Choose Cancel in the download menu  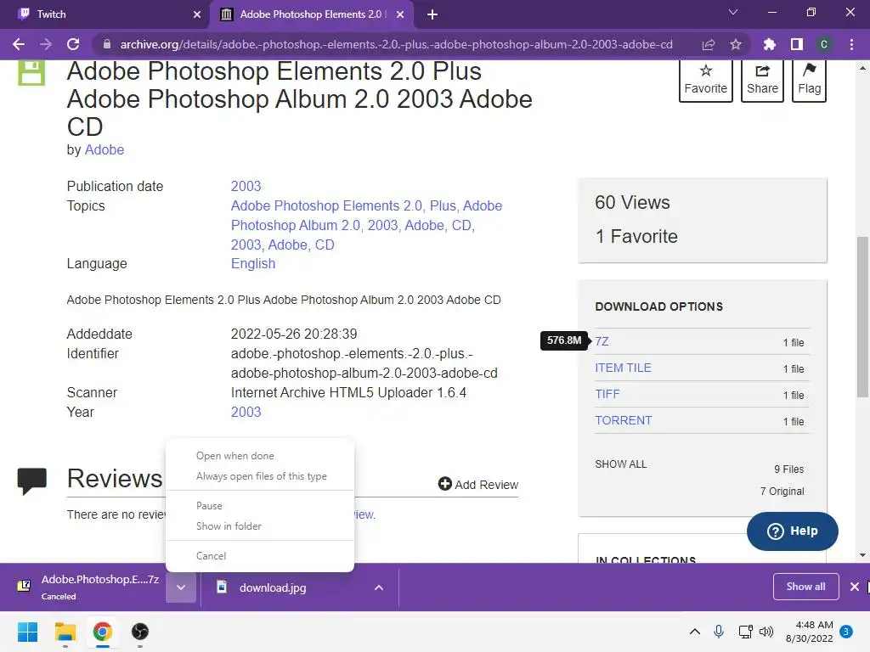click(260, 555)
